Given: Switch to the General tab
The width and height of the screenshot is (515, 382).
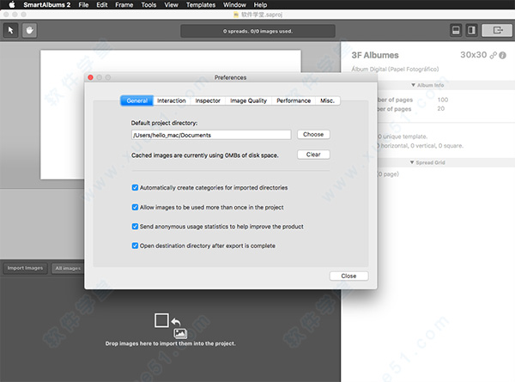Looking at the screenshot, I should (x=137, y=100).
